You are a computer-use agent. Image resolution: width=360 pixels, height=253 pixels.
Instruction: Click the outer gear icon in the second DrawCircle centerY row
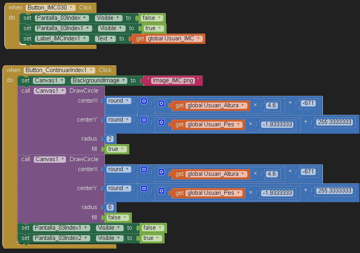click(144, 189)
